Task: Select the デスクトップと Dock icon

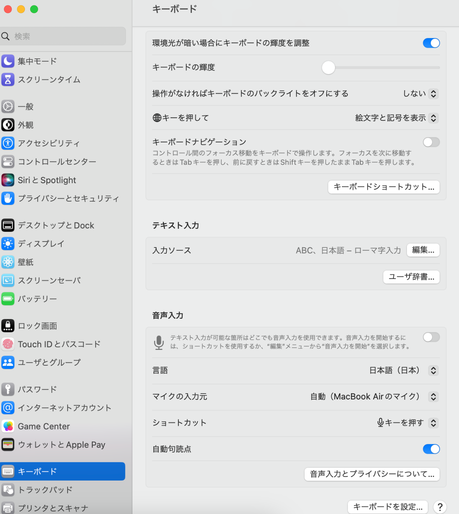Action: coord(8,225)
